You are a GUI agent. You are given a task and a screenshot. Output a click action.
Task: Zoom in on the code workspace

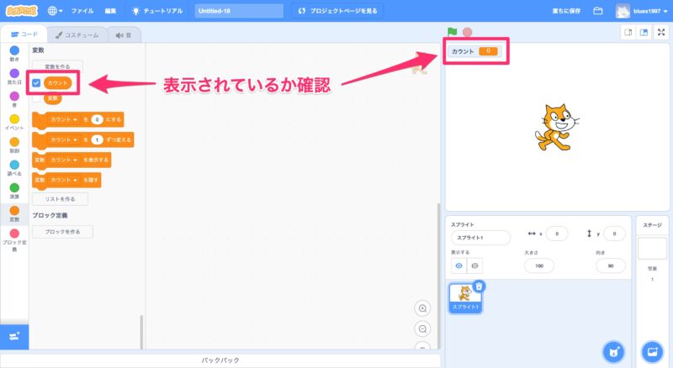pos(423,308)
